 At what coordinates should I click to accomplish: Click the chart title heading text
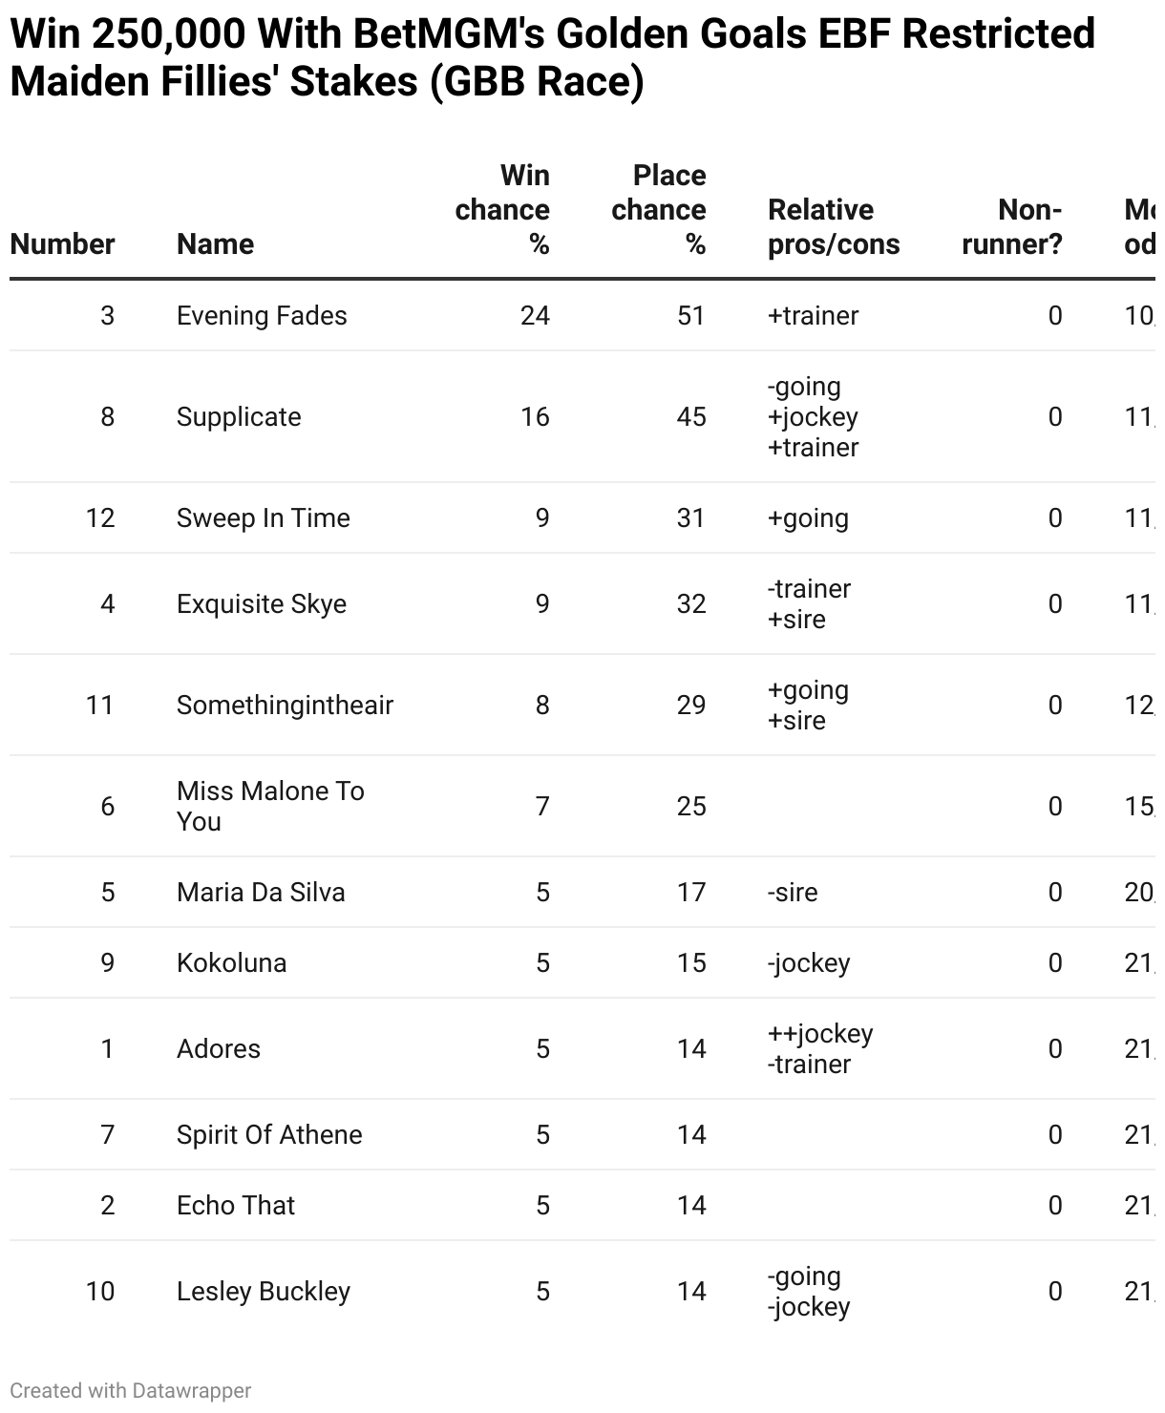pyautogui.click(x=552, y=58)
